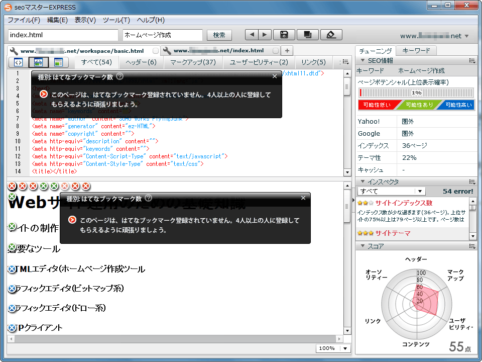Image resolution: width=482 pixels, height=362 pixels.
Task: Select the すべて(54) error tab
Action: click(96, 62)
